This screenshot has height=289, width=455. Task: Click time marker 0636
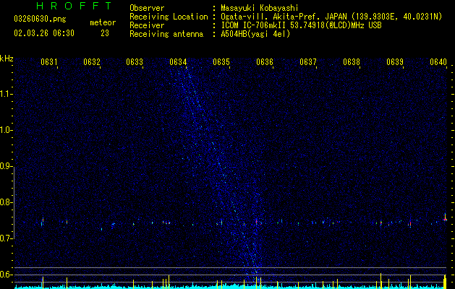coord(265,62)
